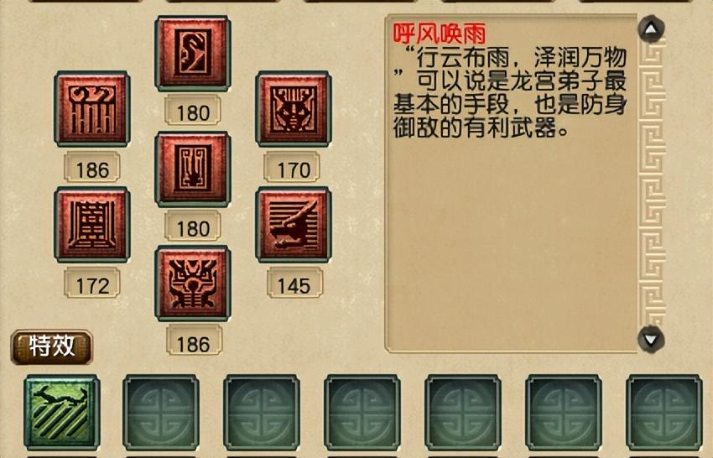Select the green dragon special-effect icon

tap(62, 412)
